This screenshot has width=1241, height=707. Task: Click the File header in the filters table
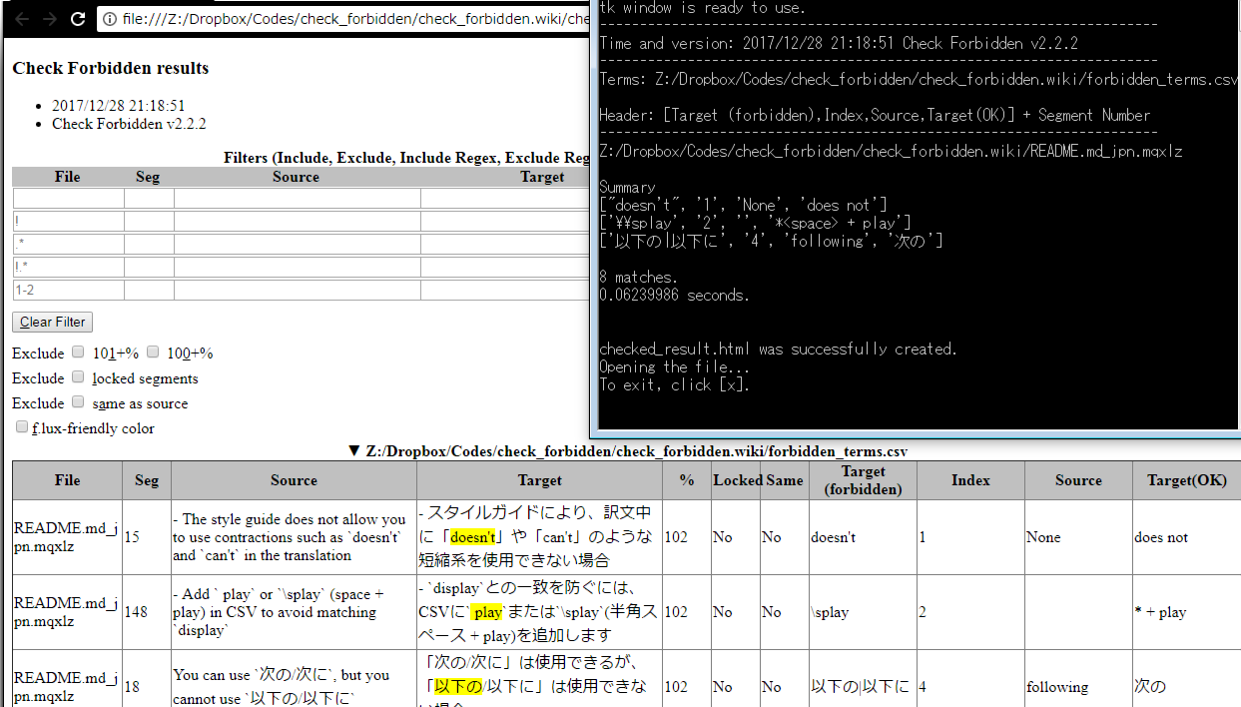[x=68, y=177]
